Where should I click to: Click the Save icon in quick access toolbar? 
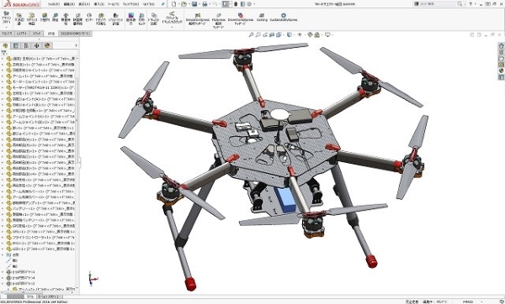click(194, 4)
